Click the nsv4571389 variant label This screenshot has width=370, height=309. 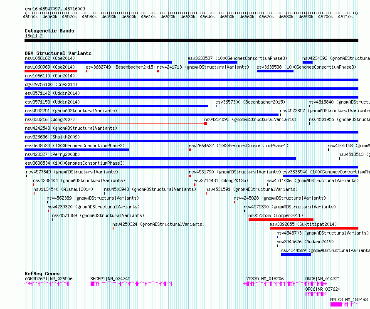click(98, 215)
